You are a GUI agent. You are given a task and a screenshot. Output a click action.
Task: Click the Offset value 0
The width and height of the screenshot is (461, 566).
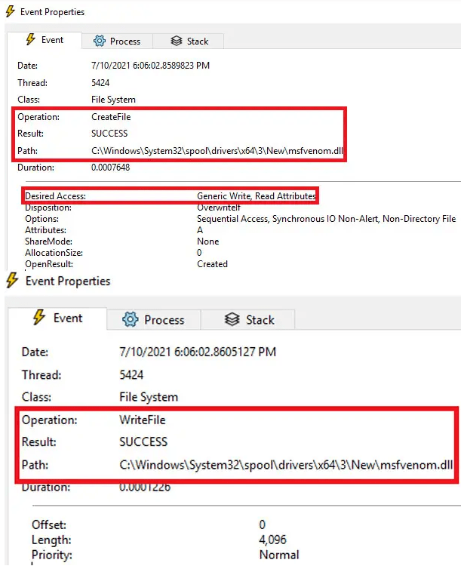pos(262,524)
